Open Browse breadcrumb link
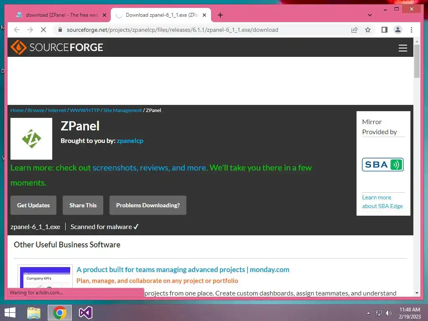This screenshot has width=428, height=321. (36, 110)
